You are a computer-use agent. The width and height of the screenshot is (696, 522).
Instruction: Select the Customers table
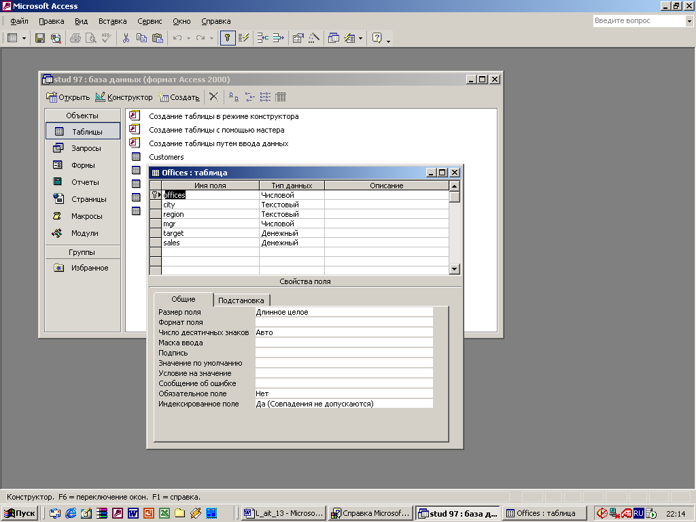coord(167,157)
